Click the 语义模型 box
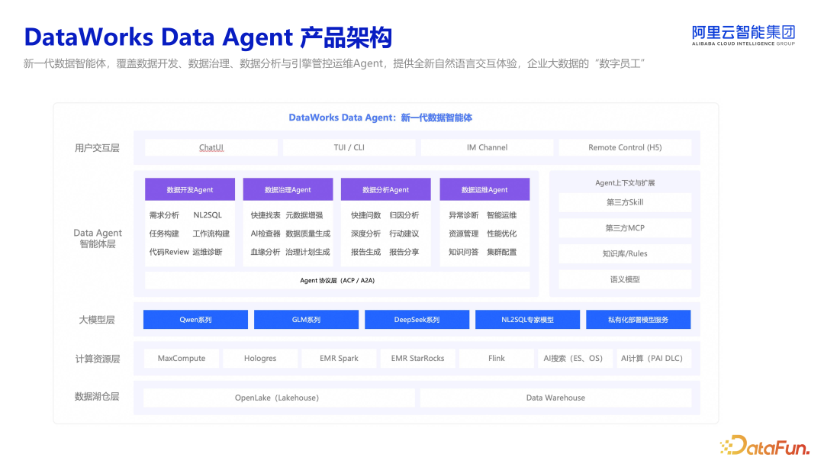824x464 pixels. (x=625, y=279)
